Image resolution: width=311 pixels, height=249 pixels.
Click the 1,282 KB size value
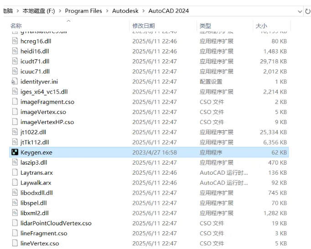click(275, 213)
